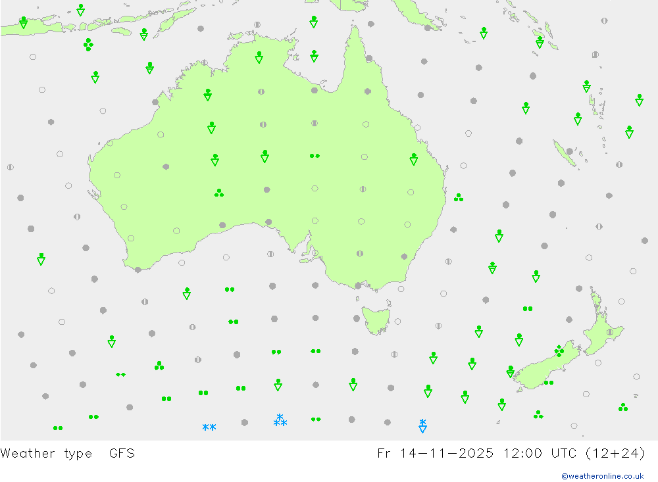This screenshot has height=482, width=658.
Task: Click the 'Fr 14-11-2025 12:00 UTC (12+24)' timestamp
Action: [511, 454]
